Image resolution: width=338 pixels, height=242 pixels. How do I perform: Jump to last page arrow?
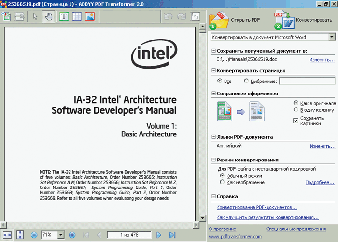[172, 235]
